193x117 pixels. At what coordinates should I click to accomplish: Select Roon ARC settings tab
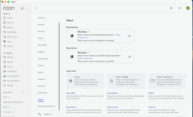42,45
